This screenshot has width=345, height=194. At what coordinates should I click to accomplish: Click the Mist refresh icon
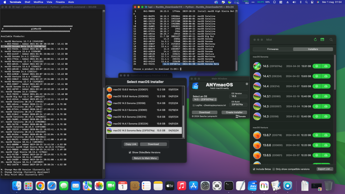[315, 40]
